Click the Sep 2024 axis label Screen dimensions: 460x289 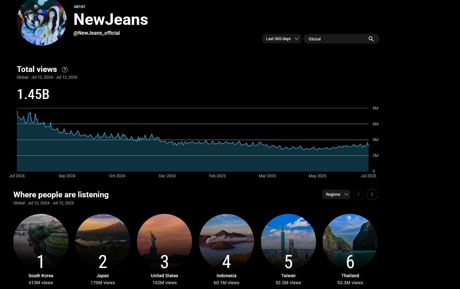[x=67, y=176]
